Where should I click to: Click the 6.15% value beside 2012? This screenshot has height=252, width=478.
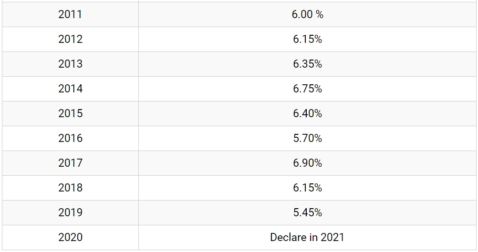click(x=307, y=39)
